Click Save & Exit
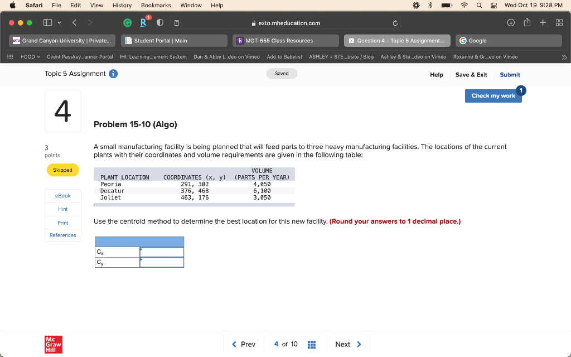571x357 pixels. [x=471, y=75]
